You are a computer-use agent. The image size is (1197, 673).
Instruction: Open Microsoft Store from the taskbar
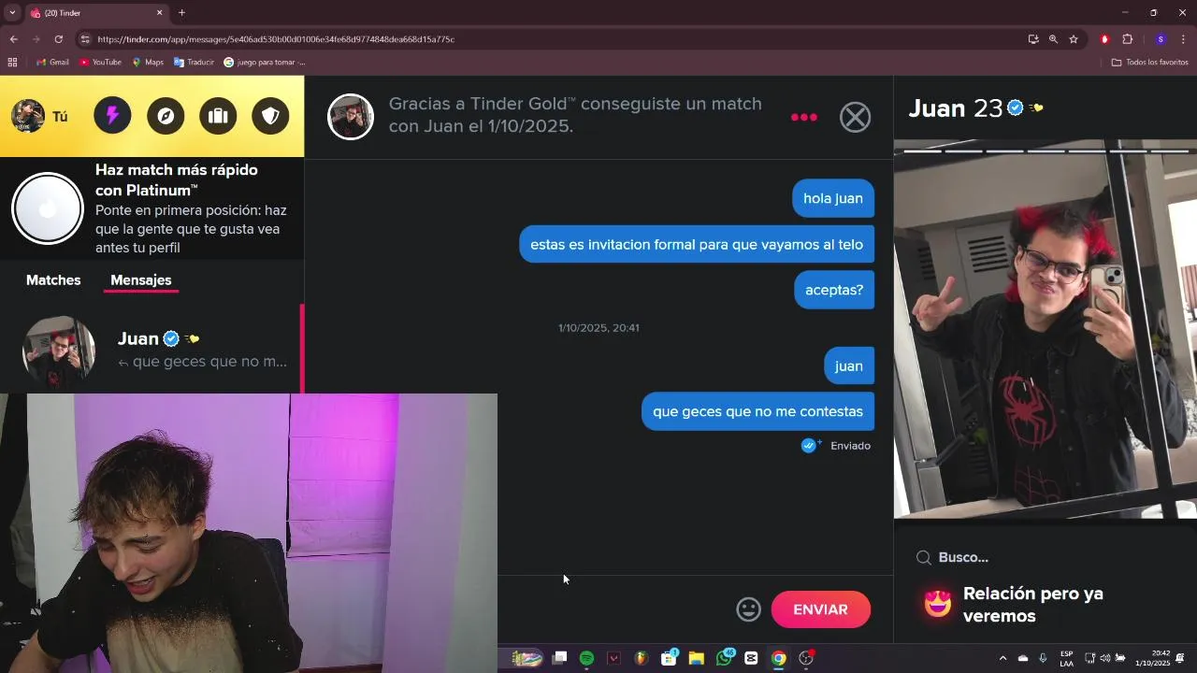669,658
